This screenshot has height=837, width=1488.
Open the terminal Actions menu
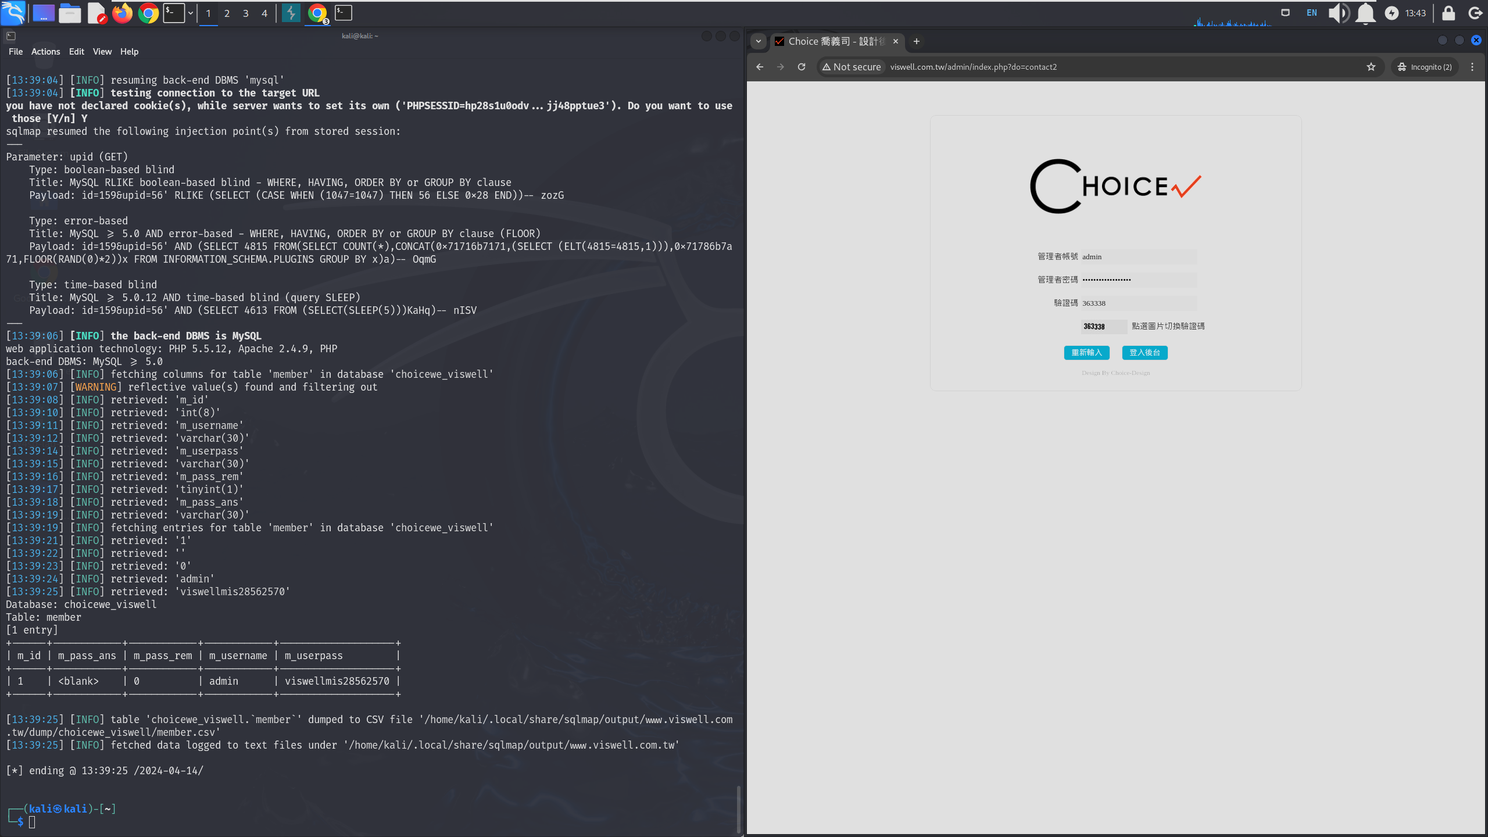click(x=45, y=52)
